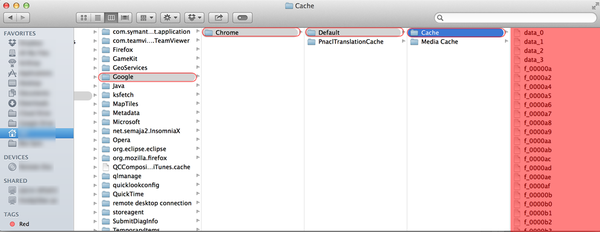Expand arrow next to Media Cache folder
Viewport: 600px width, 232px height.
click(507, 42)
